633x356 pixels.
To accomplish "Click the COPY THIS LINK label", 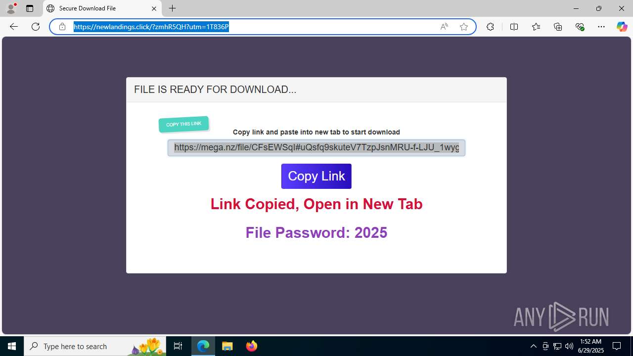I will click(184, 124).
